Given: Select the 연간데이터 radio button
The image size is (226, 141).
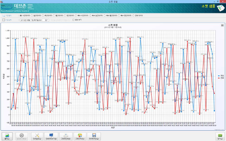Looking at the screenshot, I should [x=65, y=16].
